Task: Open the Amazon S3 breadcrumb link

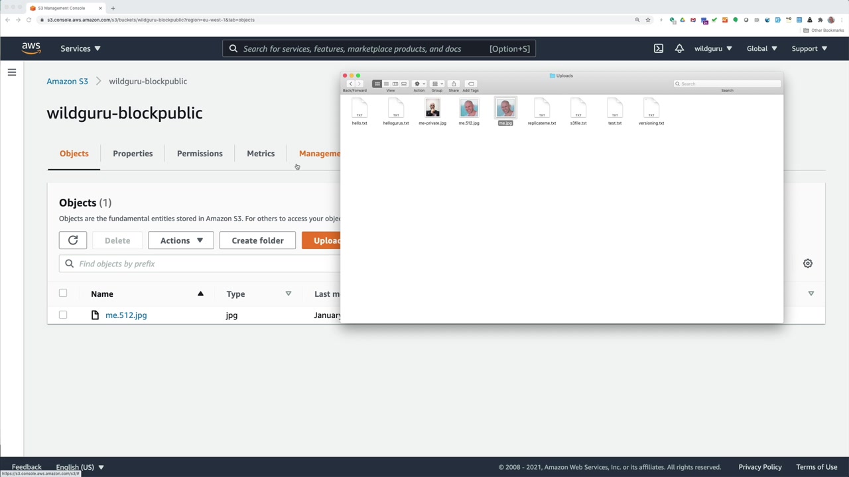Action: [67, 81]
